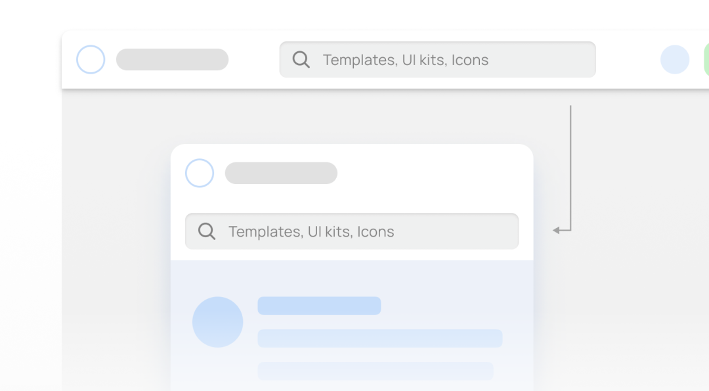This screenshot has height=391, width=709.
Task: Click the small arrowhead pointing to card search
Action: (x=557, y=231)
